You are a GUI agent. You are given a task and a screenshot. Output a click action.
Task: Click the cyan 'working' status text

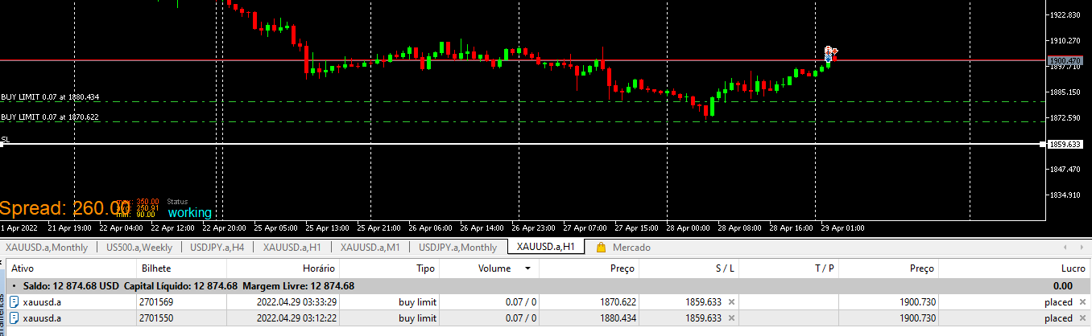pos(190,213)
